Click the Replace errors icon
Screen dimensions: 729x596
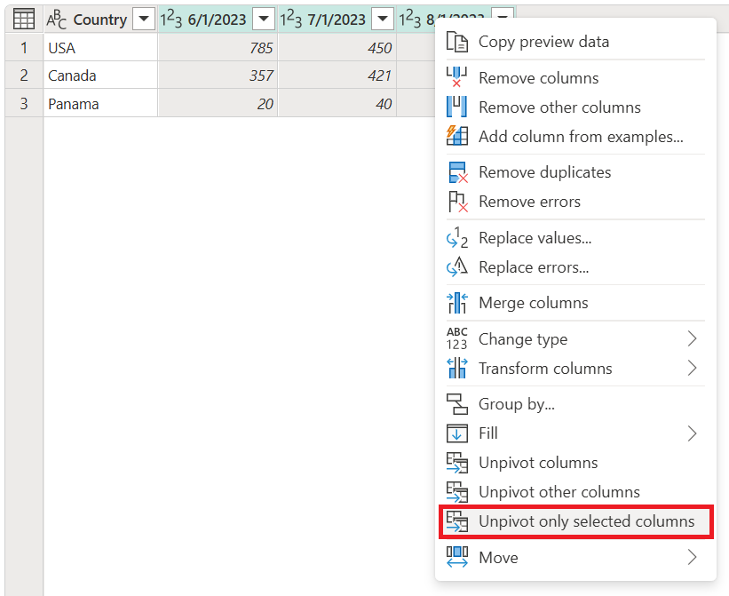tap(456, 267)
